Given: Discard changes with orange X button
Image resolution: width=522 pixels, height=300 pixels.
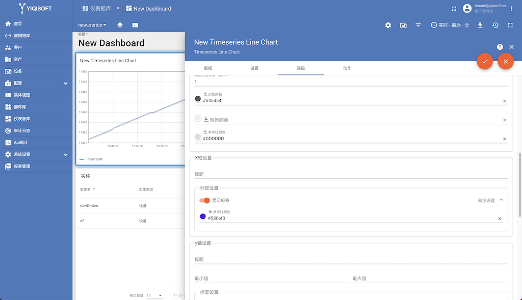Looking at the screenshot, I should tap(506, 61).
